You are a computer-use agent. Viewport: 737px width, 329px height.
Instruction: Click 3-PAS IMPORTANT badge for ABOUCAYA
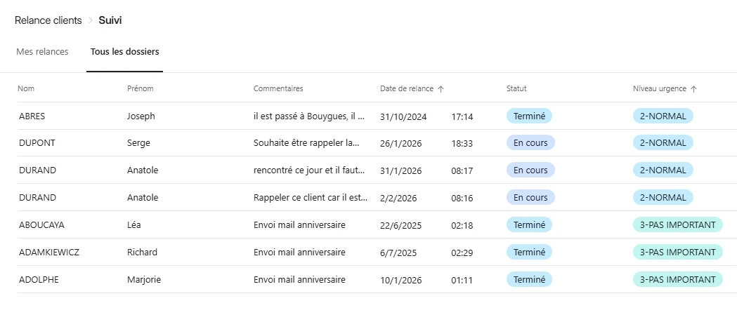point(677,225)
